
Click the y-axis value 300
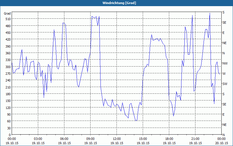pyautogui.click(x=8, y=67)
